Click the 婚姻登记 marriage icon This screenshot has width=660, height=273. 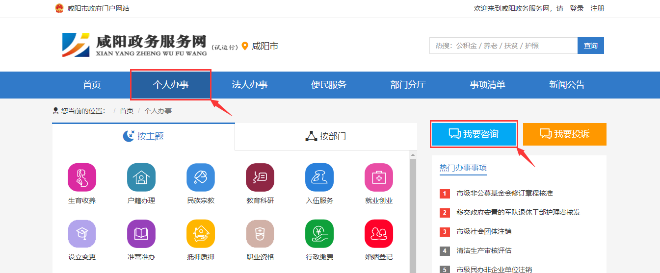[379, 234]
